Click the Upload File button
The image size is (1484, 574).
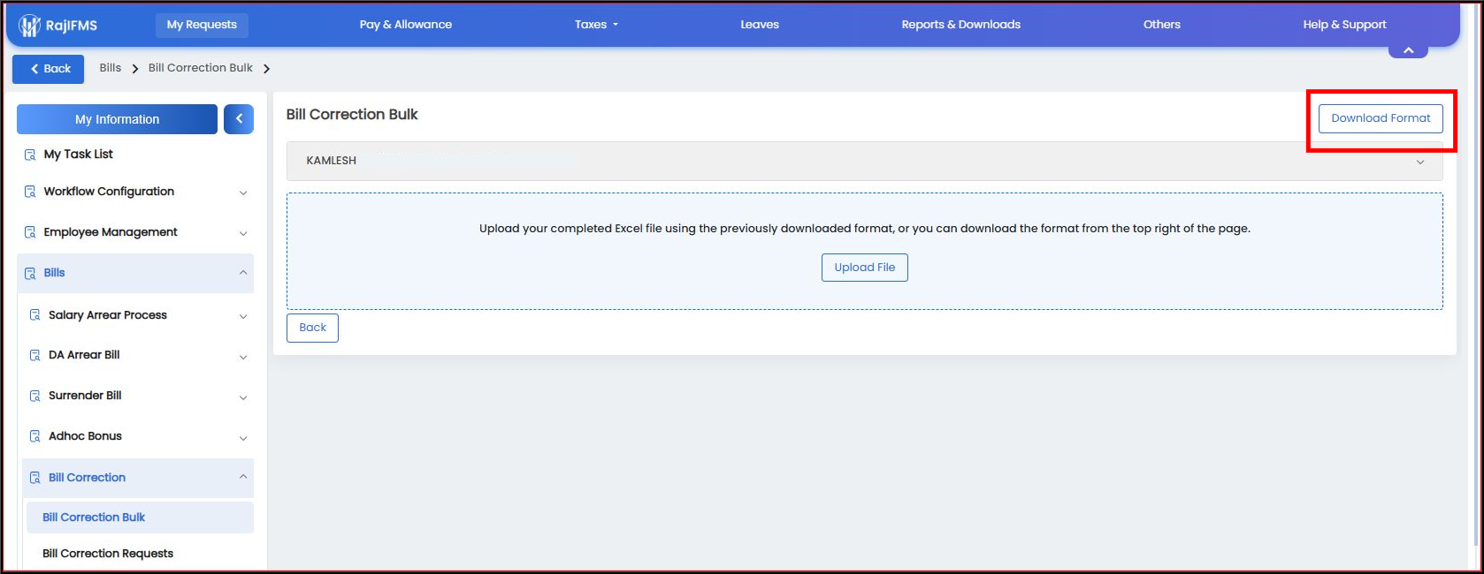(x=864, y=268)
